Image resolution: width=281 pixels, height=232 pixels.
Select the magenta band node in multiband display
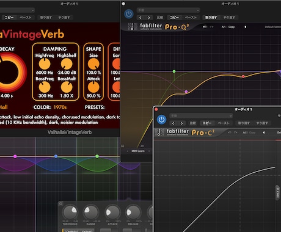coord(15,156)
